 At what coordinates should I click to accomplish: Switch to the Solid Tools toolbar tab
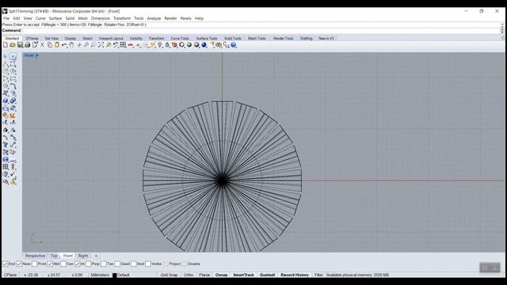[233, 38]
